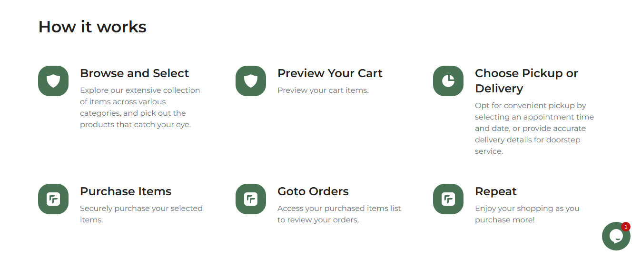Click the pie chart icon beside Choose Pickup or Delivery
Image resolution: width=641 pixels, height=260 pixels.
click(448, 81)
